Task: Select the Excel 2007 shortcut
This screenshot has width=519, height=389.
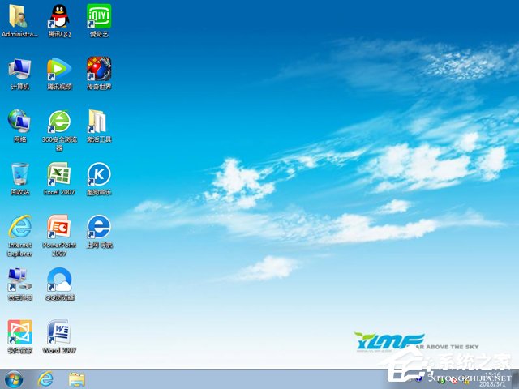Action: (59, 175)
